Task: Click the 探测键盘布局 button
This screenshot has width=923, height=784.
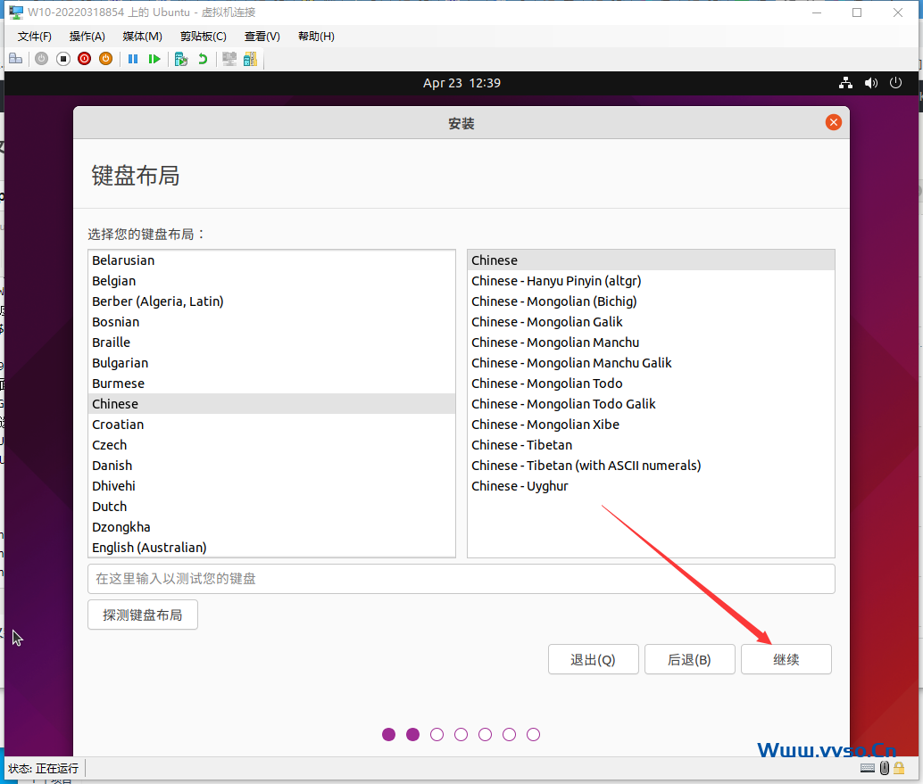Action: [142, 615]
